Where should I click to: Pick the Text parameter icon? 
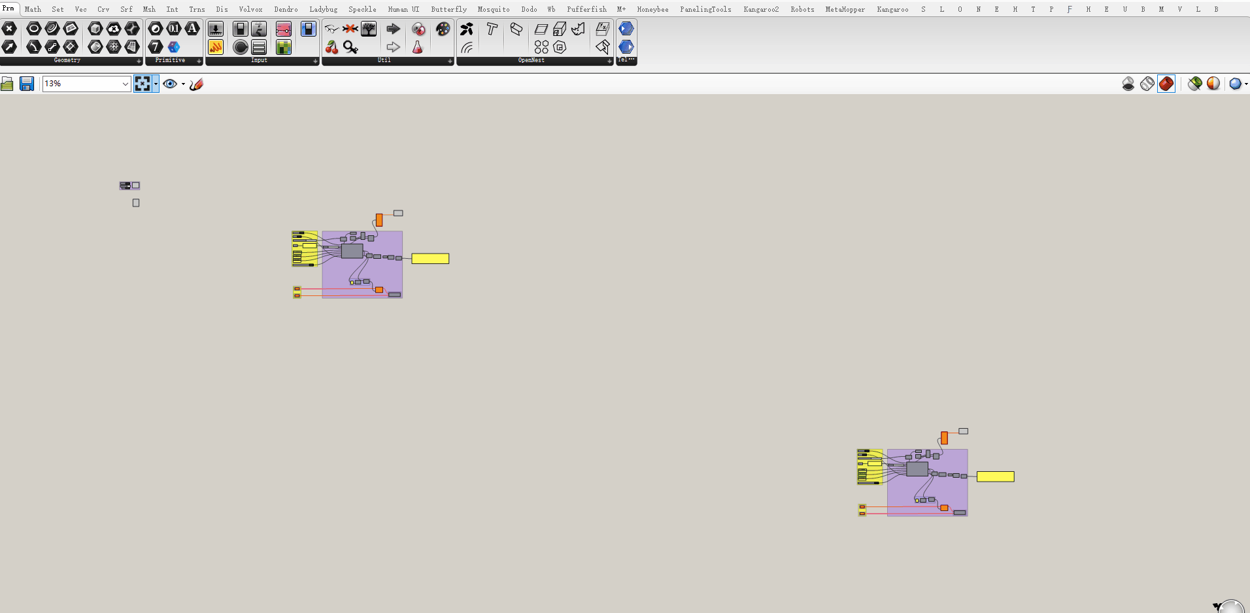192,29
